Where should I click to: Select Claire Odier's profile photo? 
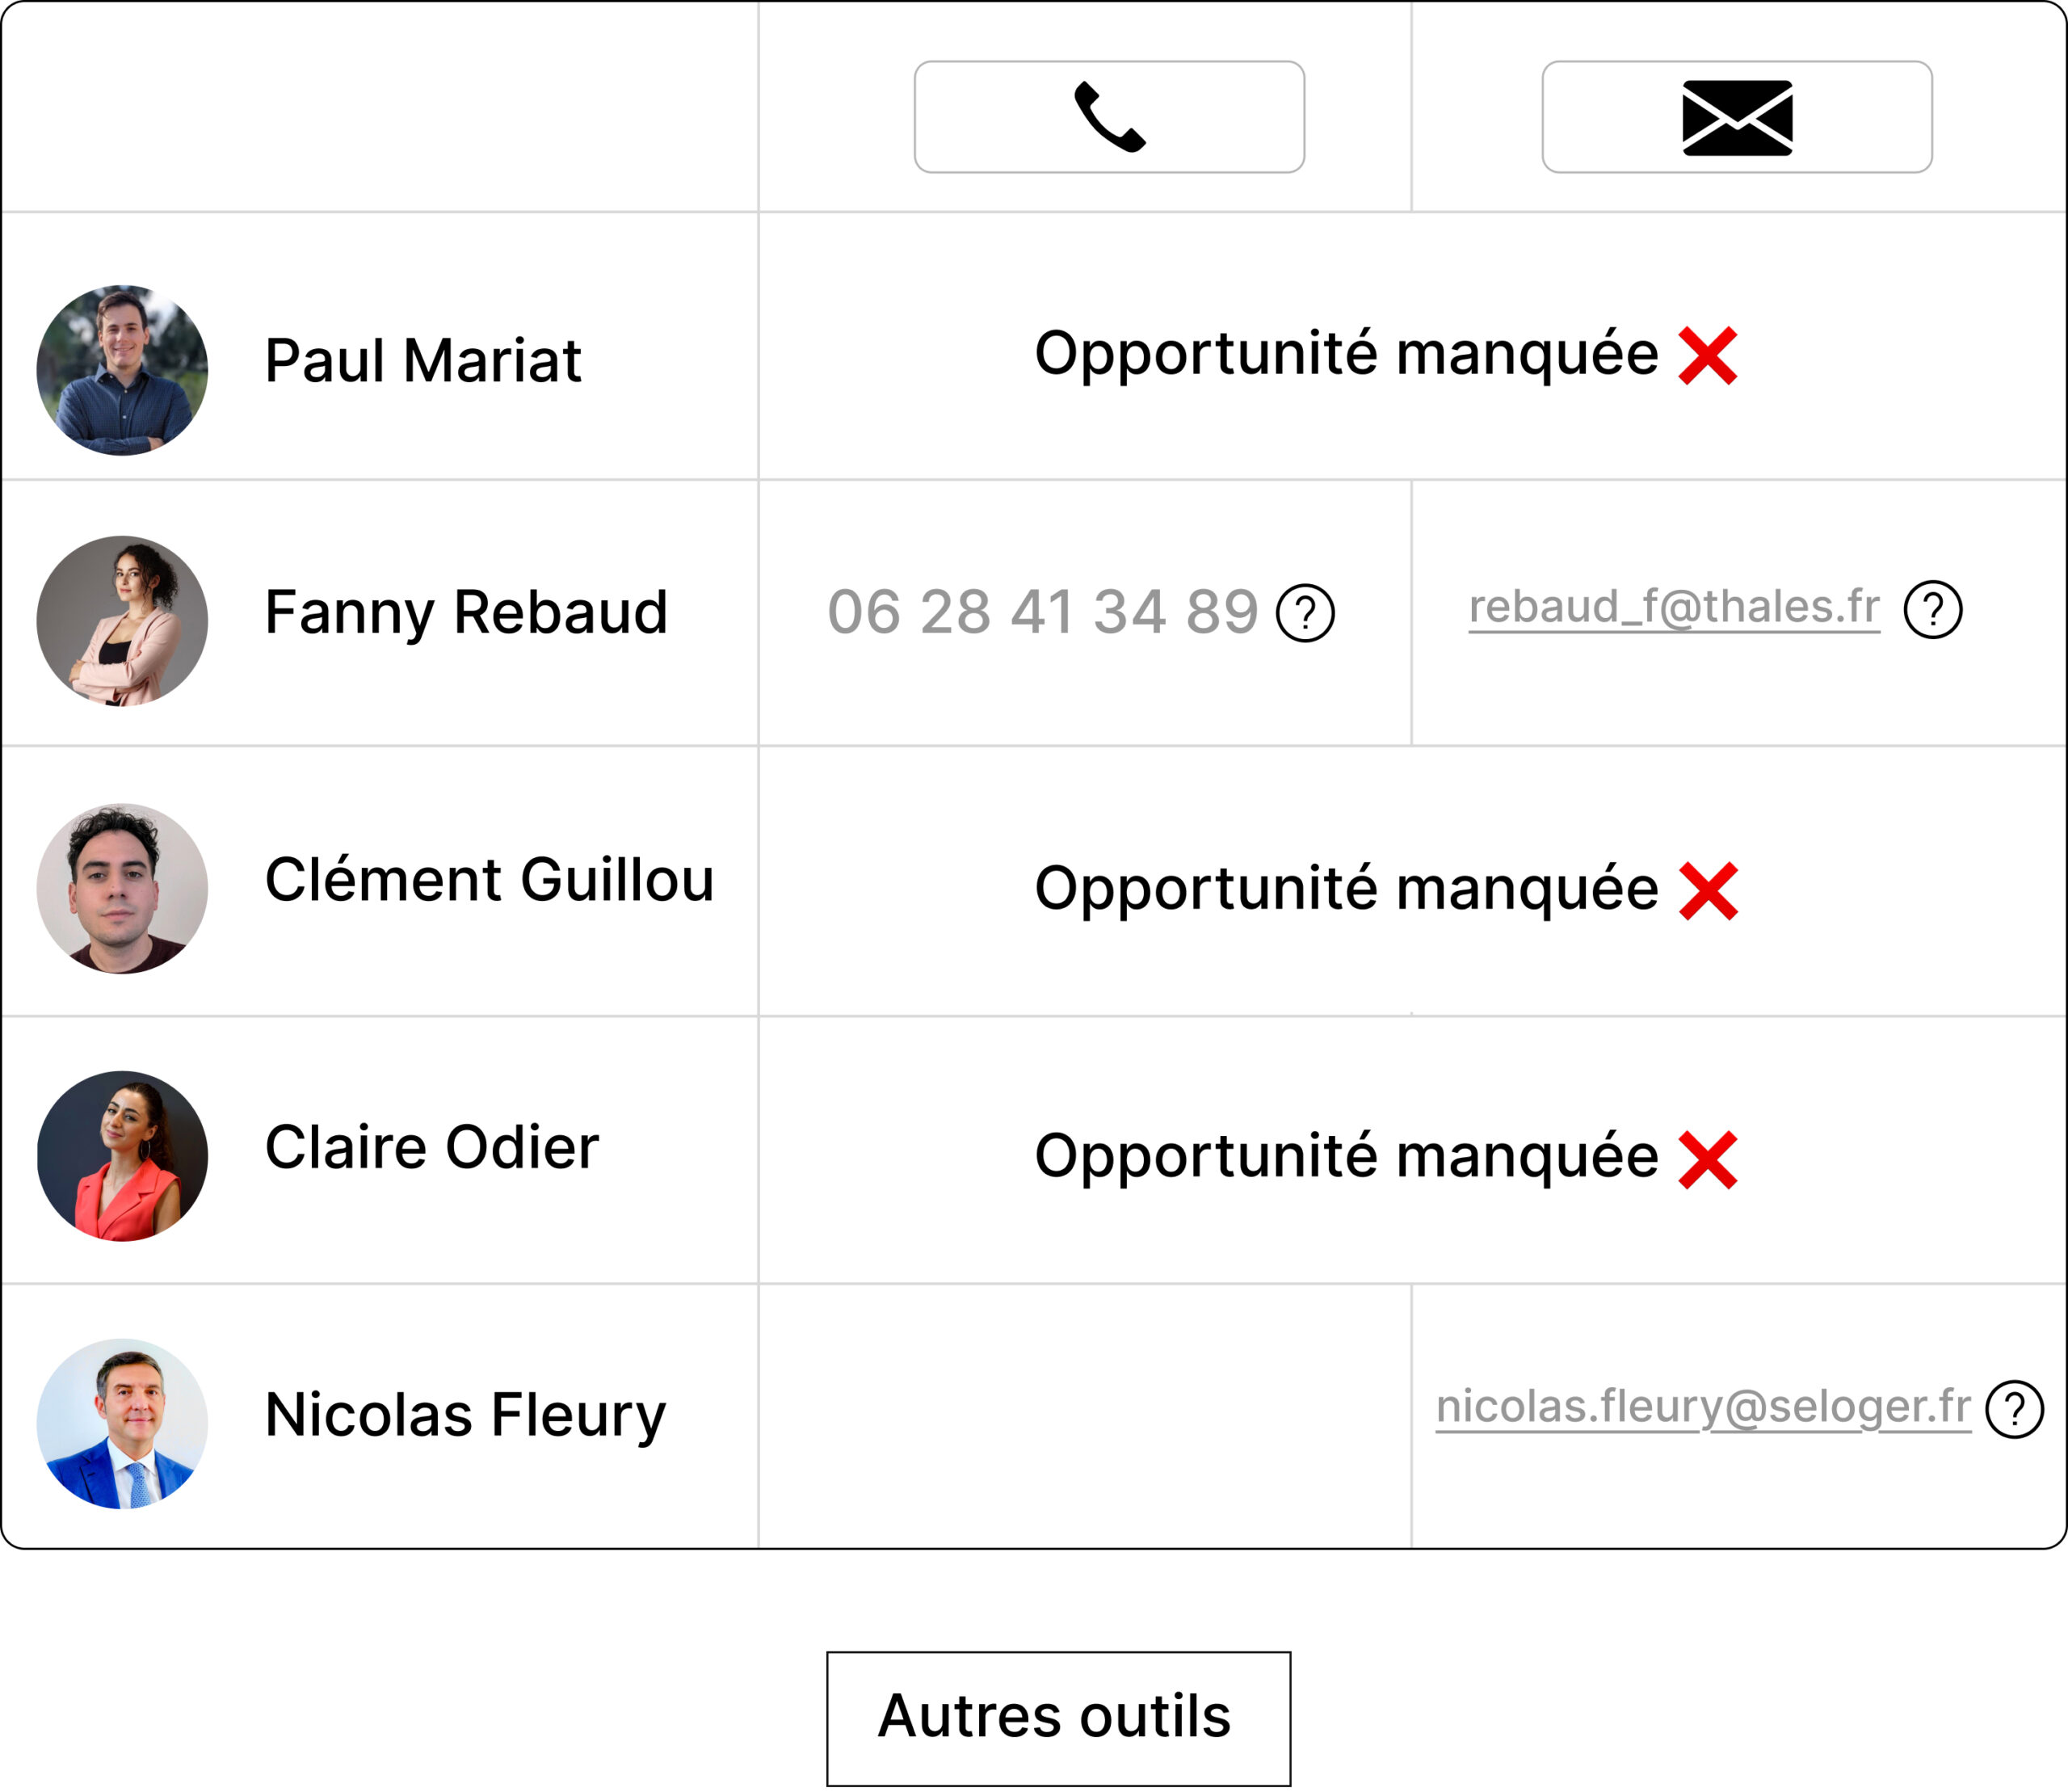click(122, 1156)
